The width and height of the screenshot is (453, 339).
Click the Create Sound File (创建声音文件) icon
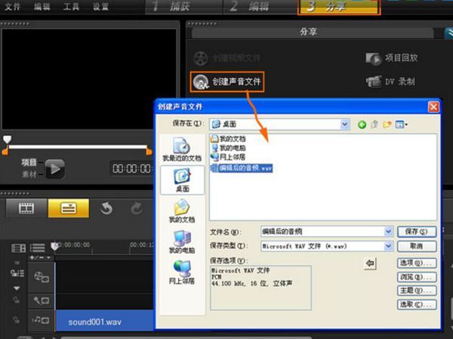click(202, 81)
